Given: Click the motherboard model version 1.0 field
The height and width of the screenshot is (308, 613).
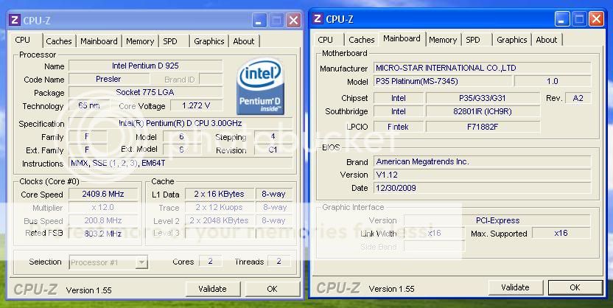Looking at the screenshot, I should 553,81.
